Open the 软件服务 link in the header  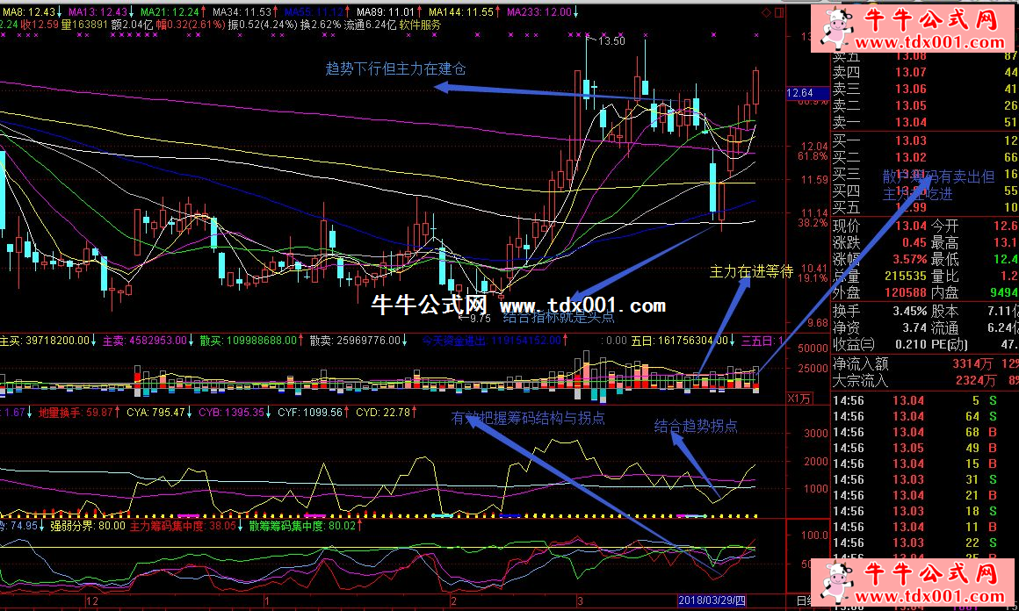pos(420,25)
